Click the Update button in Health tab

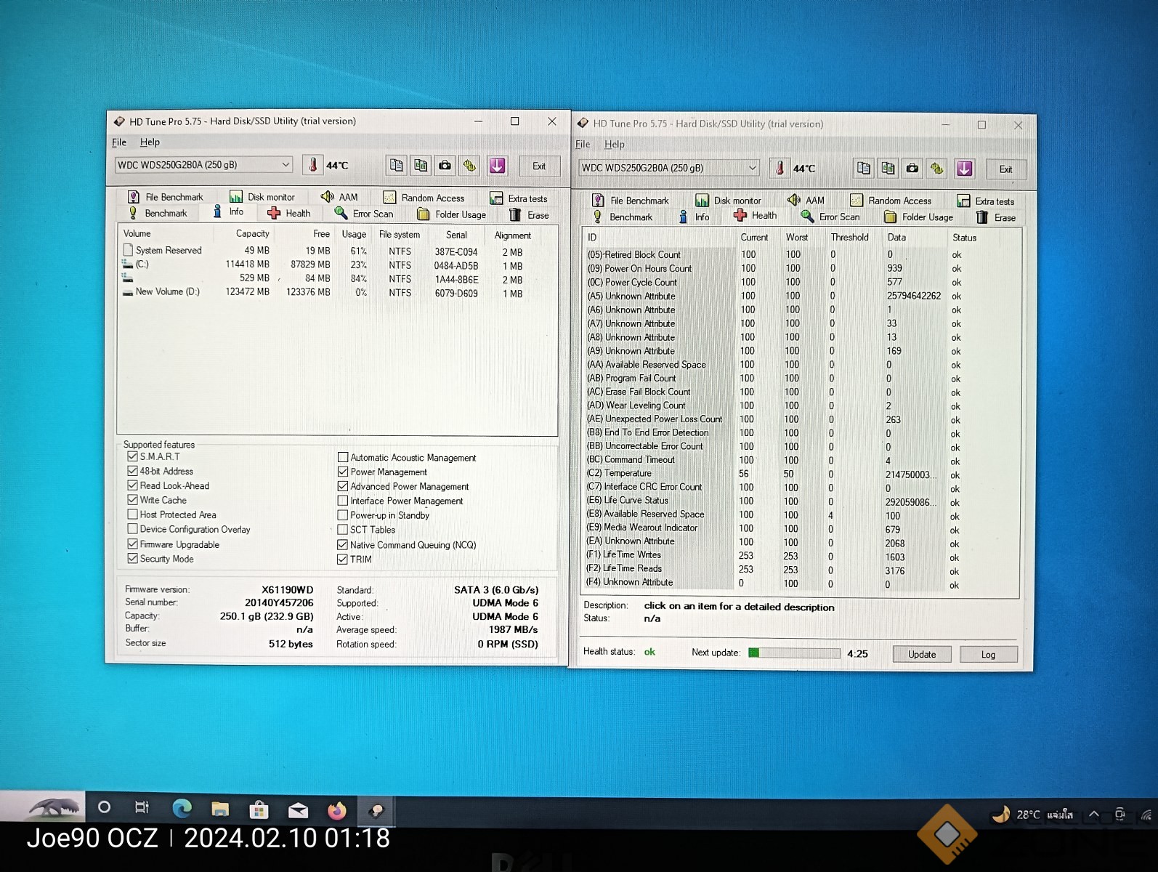coord(922,654)
